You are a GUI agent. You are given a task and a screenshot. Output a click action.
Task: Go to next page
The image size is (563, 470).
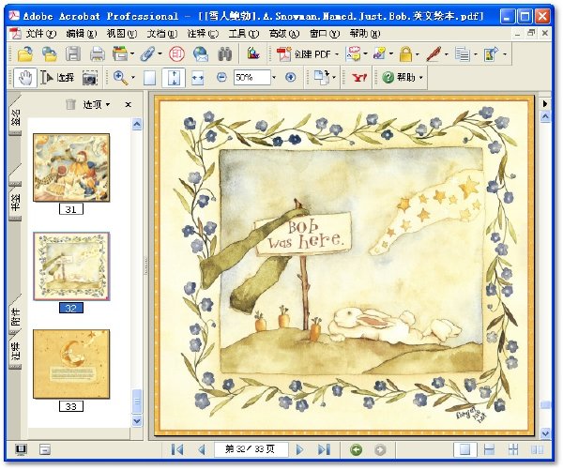[299, 449]
